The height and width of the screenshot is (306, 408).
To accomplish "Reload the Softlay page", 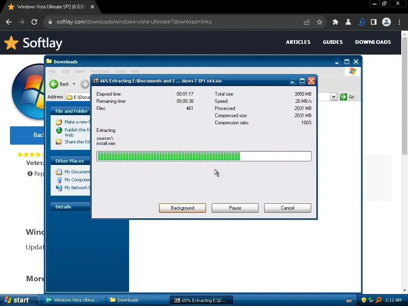I will [34, 22].
